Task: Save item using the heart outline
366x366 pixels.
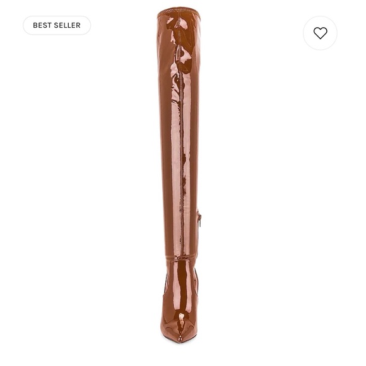Action: pyautogui.click(x=320, y=33)
